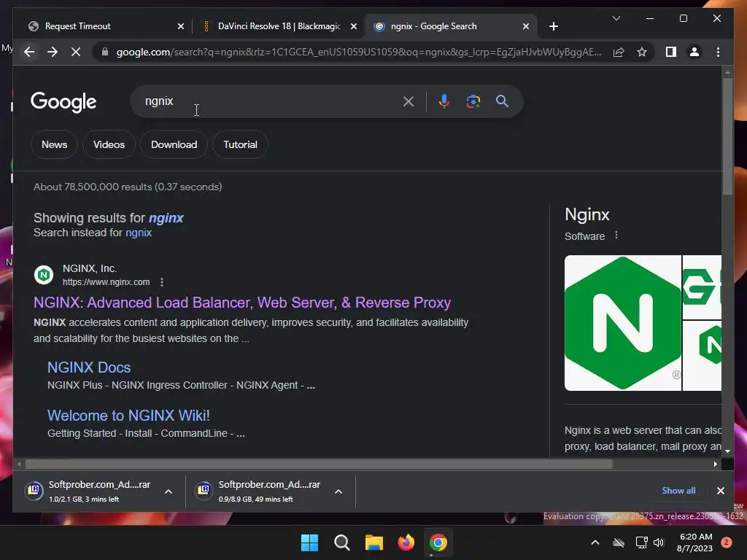Show hidden system tray icons
The height and width of the screenshot is (560, 747).
click(x=595, y=542)
